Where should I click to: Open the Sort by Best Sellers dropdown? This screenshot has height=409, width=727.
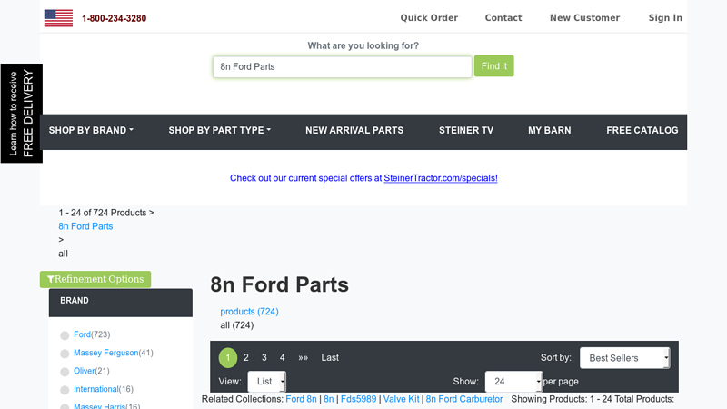tap(624, 358)
